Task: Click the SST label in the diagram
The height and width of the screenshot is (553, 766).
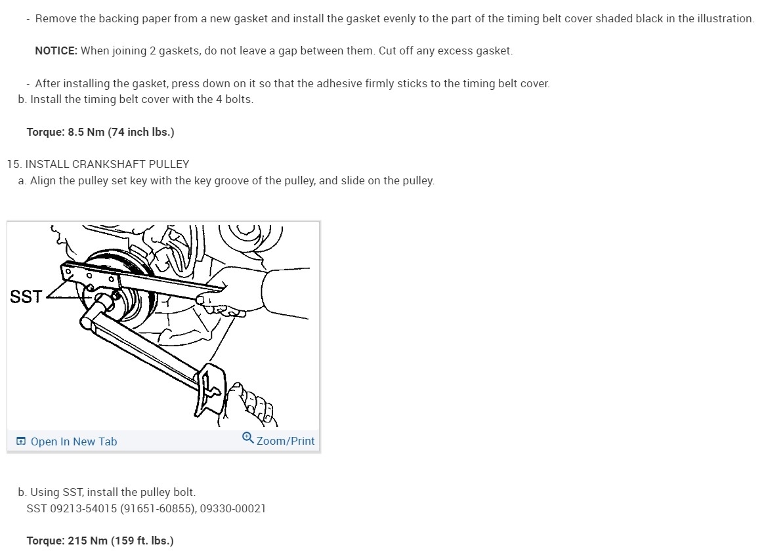Action: pyautogui.click(x=26, y=297)
